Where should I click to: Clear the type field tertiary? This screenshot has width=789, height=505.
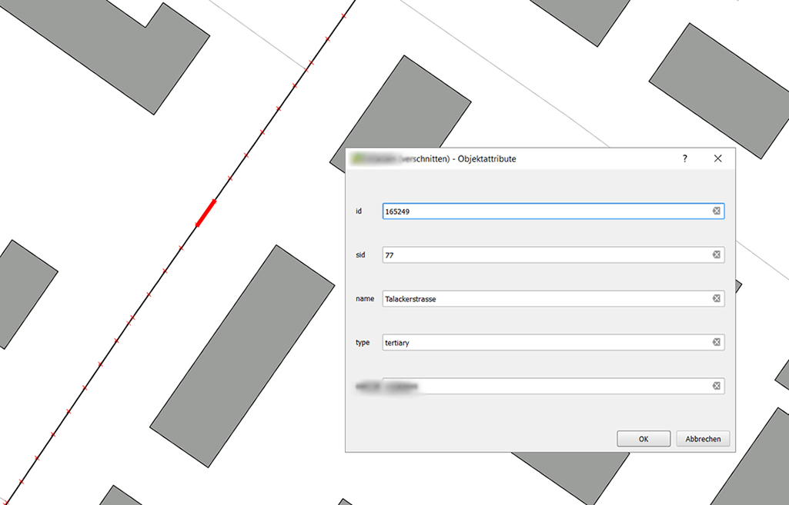pos(716,342)
